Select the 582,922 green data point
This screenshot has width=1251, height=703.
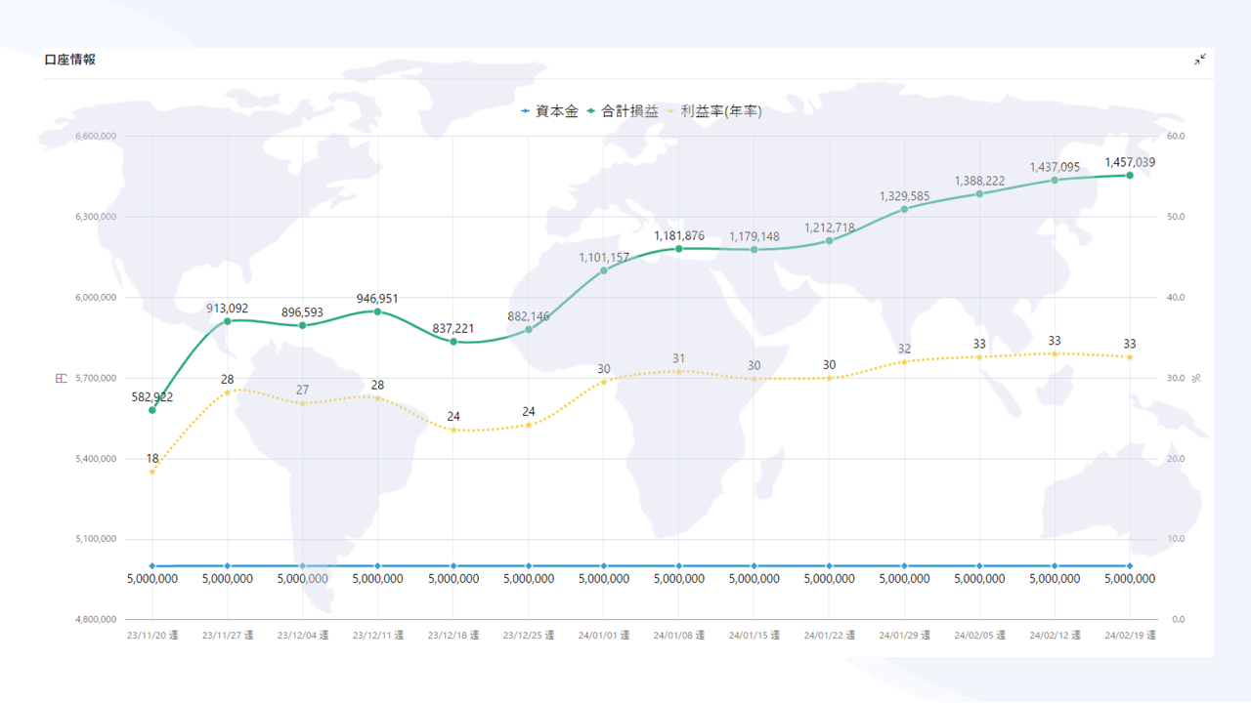point(152,410)
